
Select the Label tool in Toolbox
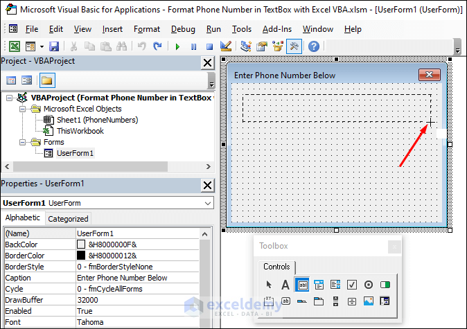click(x=285, y=285)
